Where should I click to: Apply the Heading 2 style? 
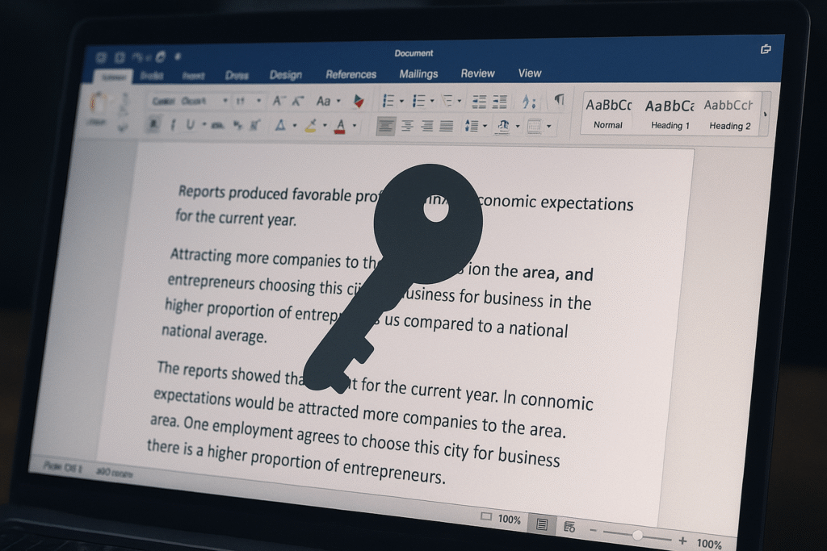pos(729,114)
